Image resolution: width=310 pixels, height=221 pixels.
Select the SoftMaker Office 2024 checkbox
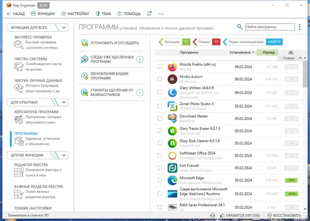160,155
